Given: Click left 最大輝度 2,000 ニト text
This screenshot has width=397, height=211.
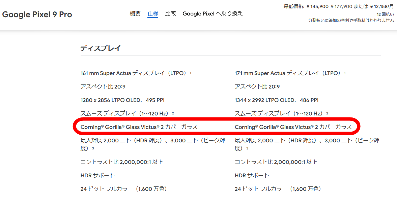Looking at the screenshot, I should tap(153, 144).
